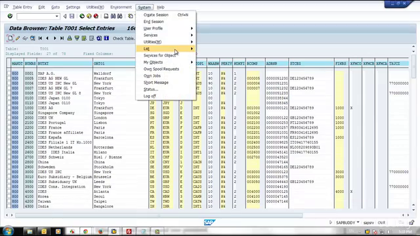Click the Find binoculars icon

click(x=113, y=16)
